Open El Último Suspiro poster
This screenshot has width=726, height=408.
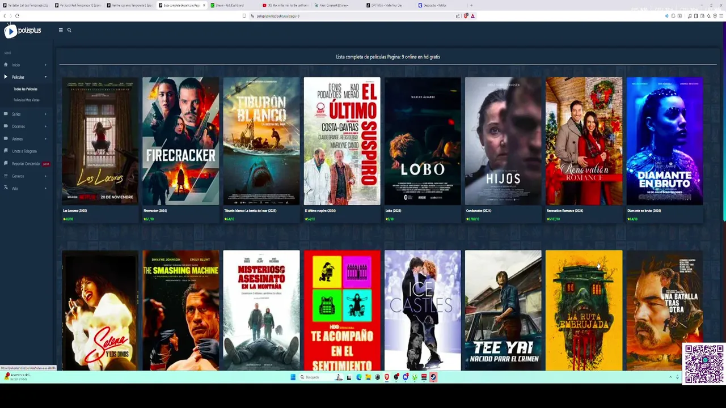tap(342, 141)
